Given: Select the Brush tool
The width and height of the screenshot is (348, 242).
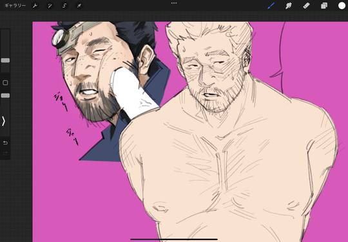Looking at the screenshot, I should pyautogui.click(x=271, y=6).
